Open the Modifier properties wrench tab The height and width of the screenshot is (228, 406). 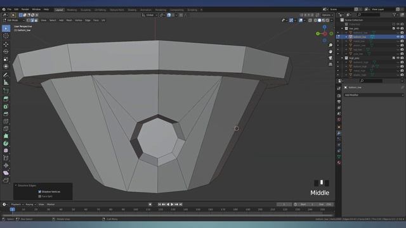click(x=339, y=133)
